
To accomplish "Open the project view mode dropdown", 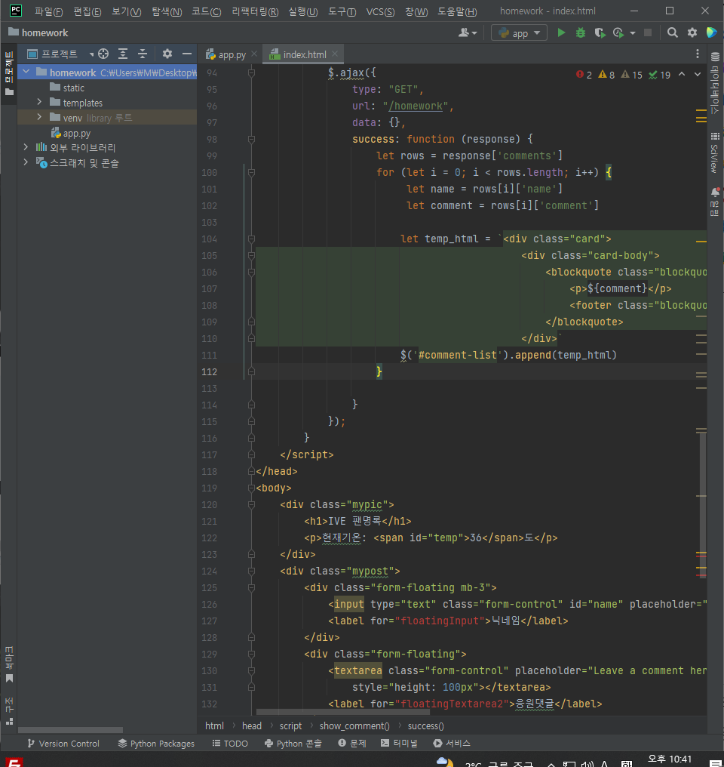I will pyautogui.click(x=60, y=54).
